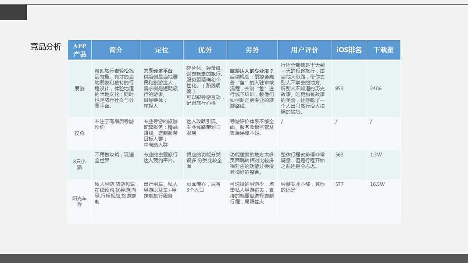The image size is (468, 263).
Task: Click the iOS rank value 577
Action: pos(339,184)
